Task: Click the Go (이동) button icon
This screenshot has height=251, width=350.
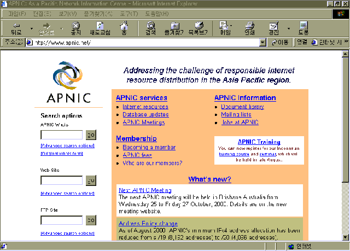Action: point(279,42)
